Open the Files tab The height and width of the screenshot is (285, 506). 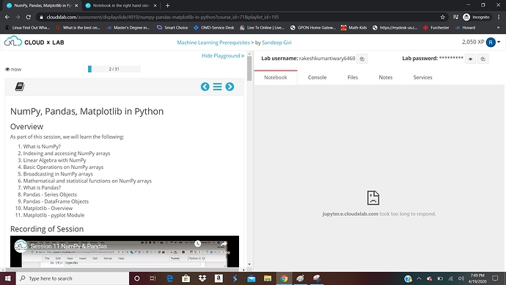tap(353, 78)
